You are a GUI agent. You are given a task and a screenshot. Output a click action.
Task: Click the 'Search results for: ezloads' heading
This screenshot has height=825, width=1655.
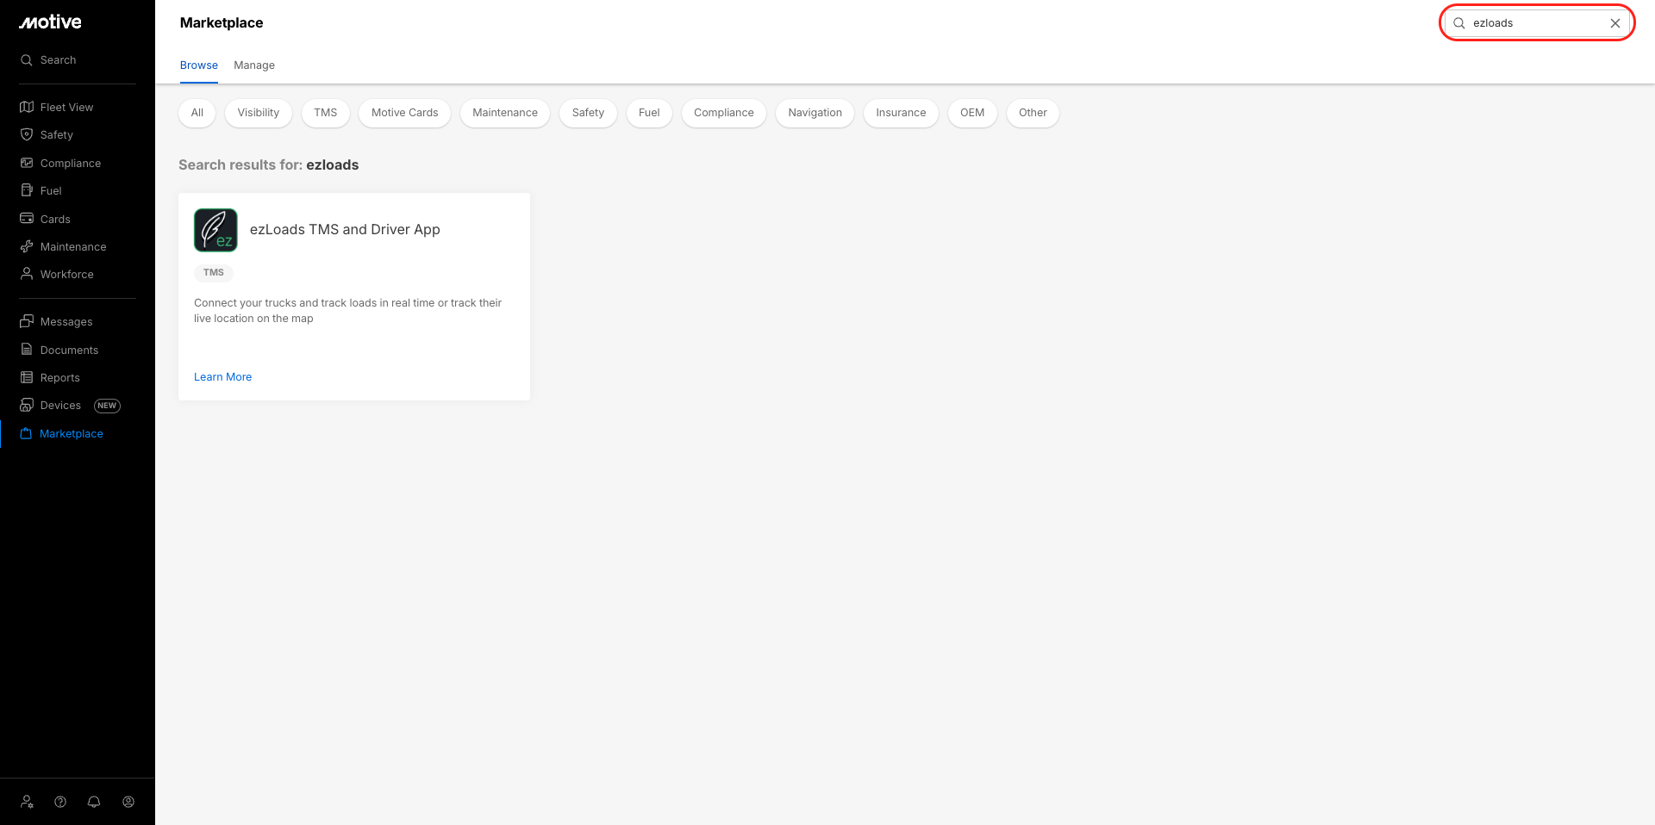[x=269, y=165]
